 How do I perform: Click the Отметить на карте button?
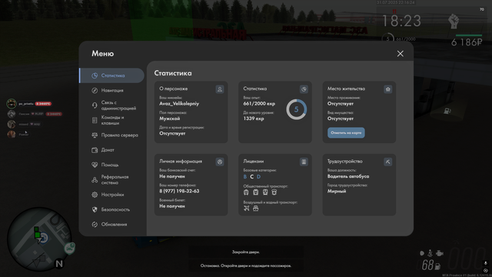tap(346, 132)
